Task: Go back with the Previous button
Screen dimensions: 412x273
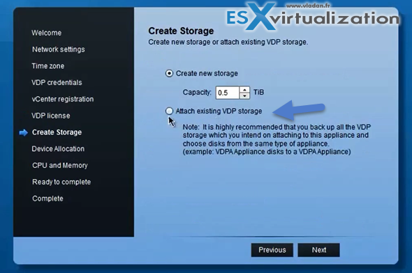Action: (x=272, y=250)
